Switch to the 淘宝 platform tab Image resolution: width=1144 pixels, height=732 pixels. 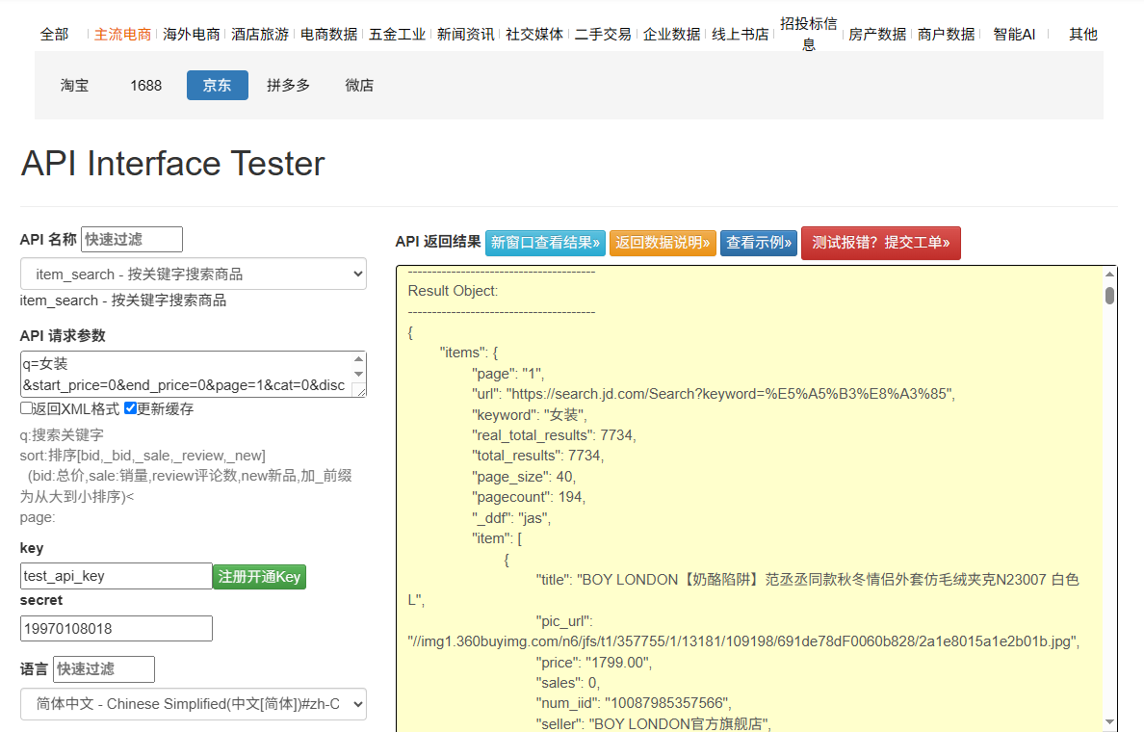pos(75,85)
